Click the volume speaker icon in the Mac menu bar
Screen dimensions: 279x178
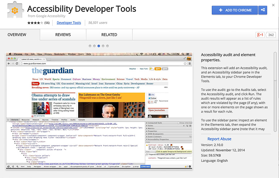coord(159,54)
